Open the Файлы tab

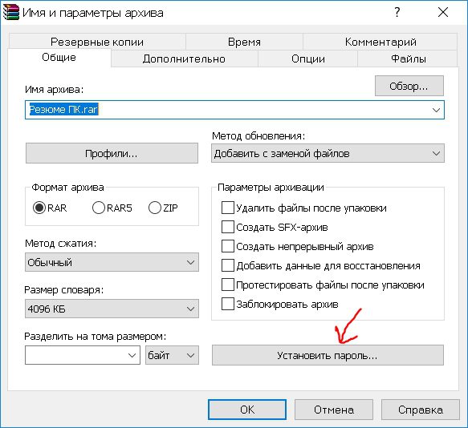tap(408, 59)
